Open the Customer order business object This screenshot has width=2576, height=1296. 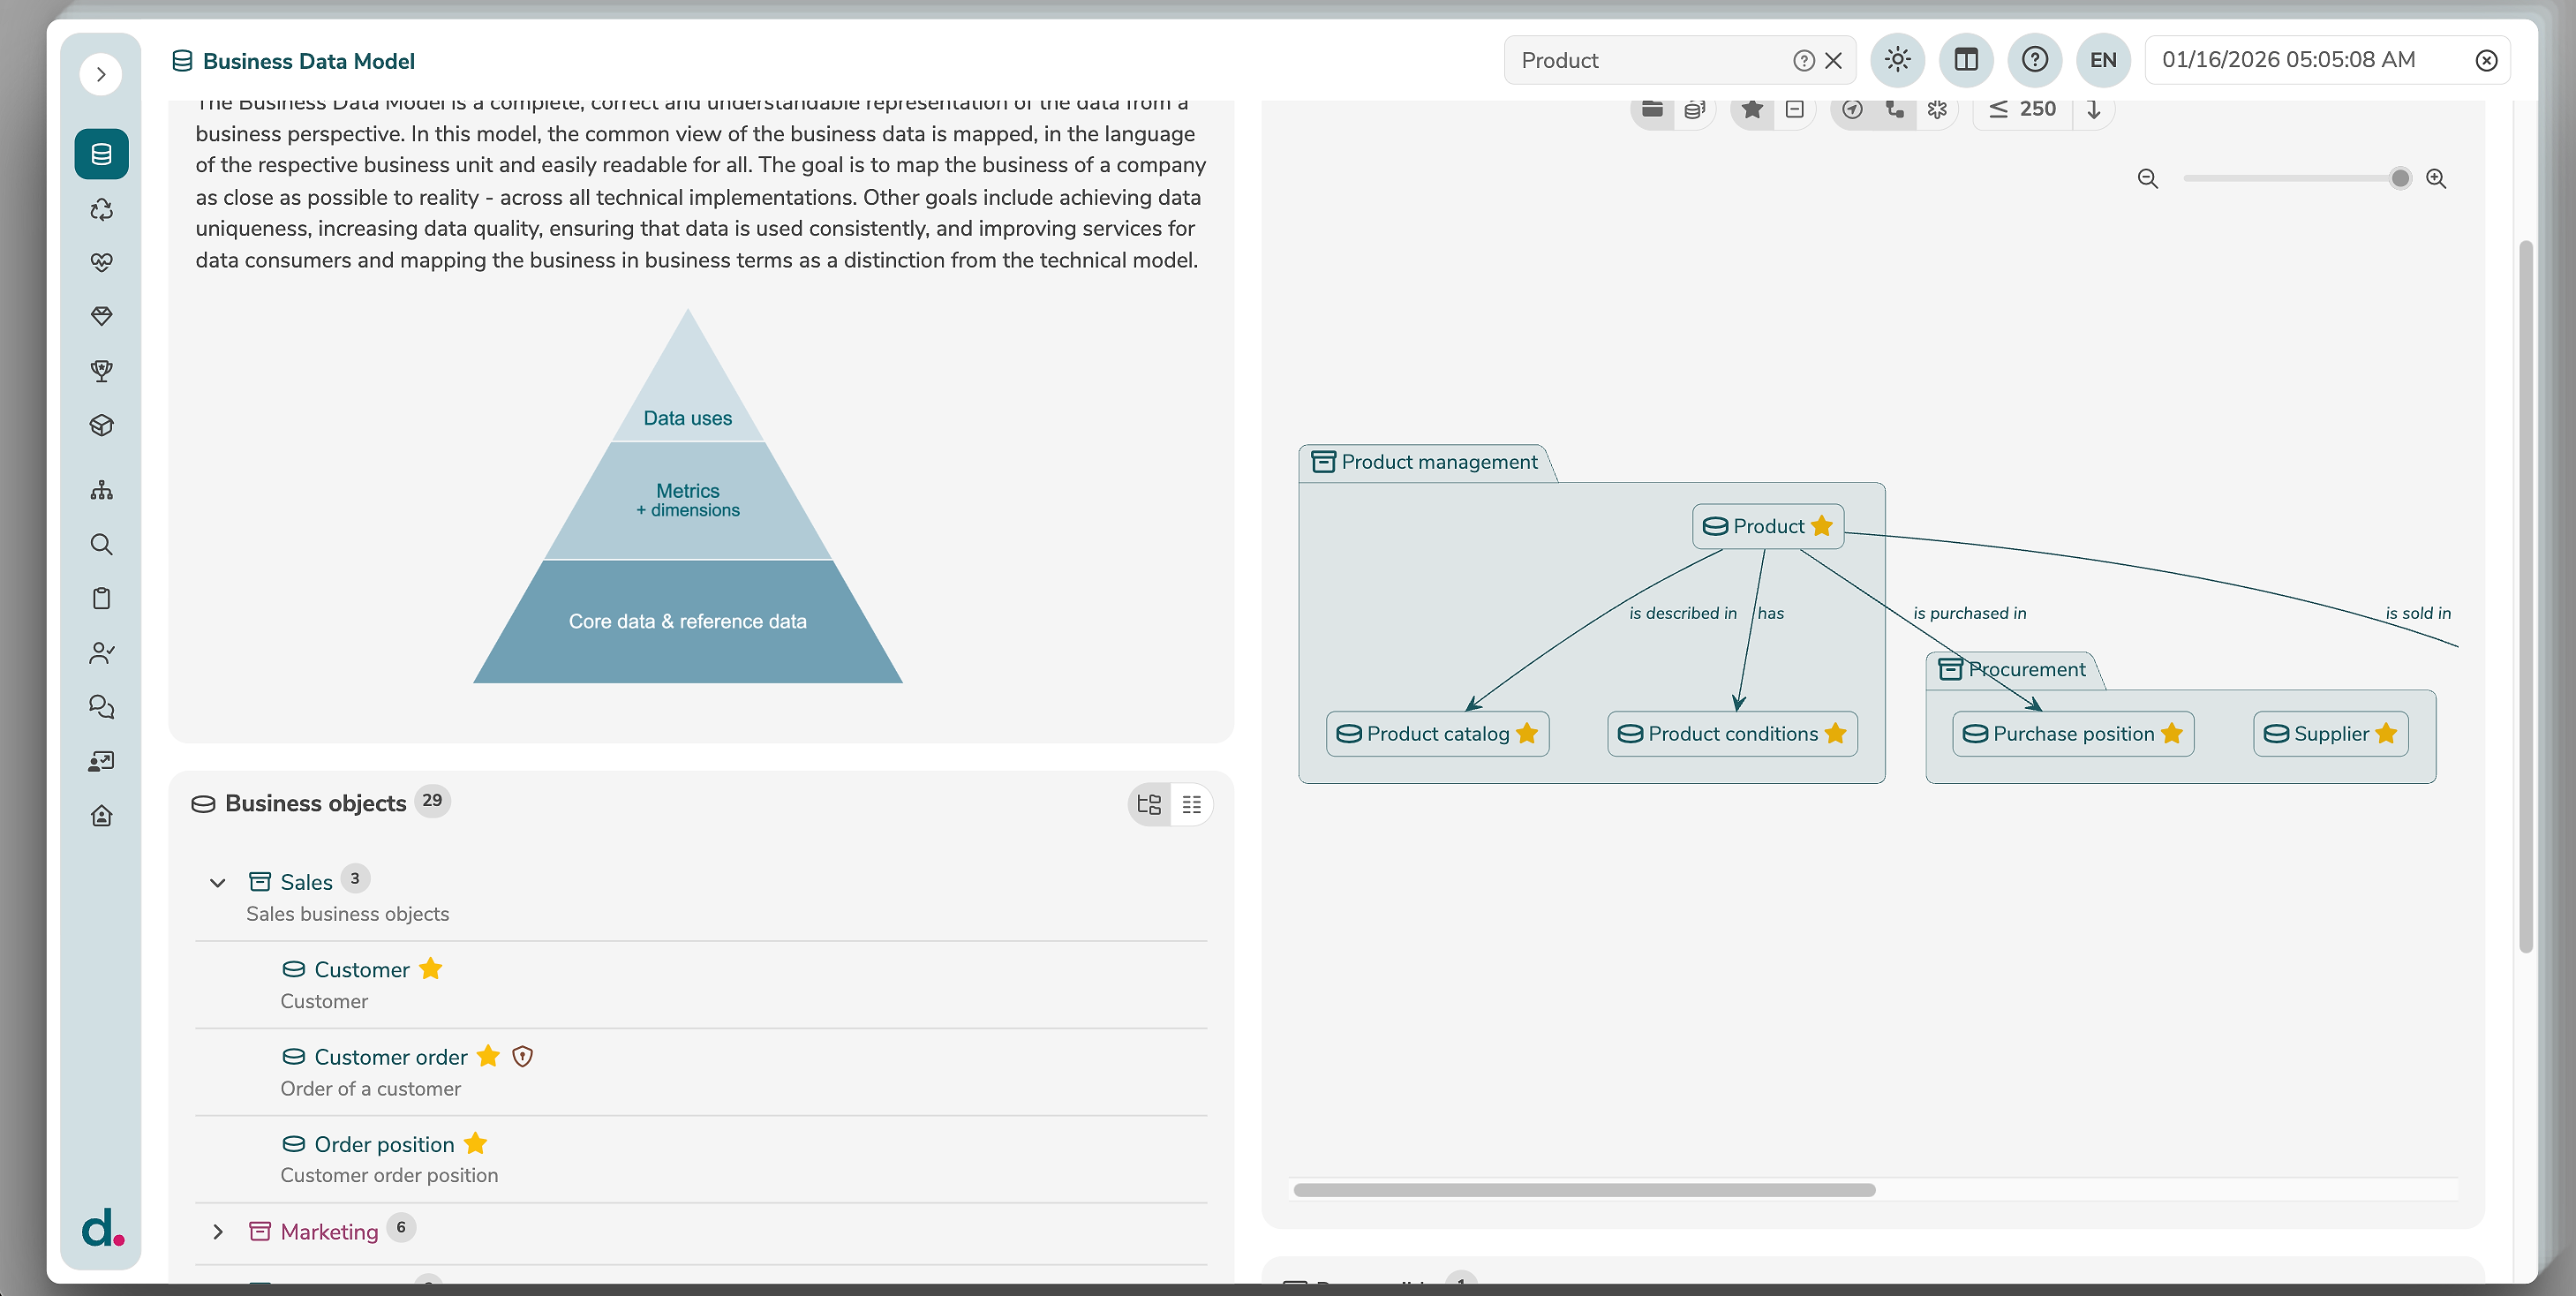pyautogui.click(x=390, y=1057)
